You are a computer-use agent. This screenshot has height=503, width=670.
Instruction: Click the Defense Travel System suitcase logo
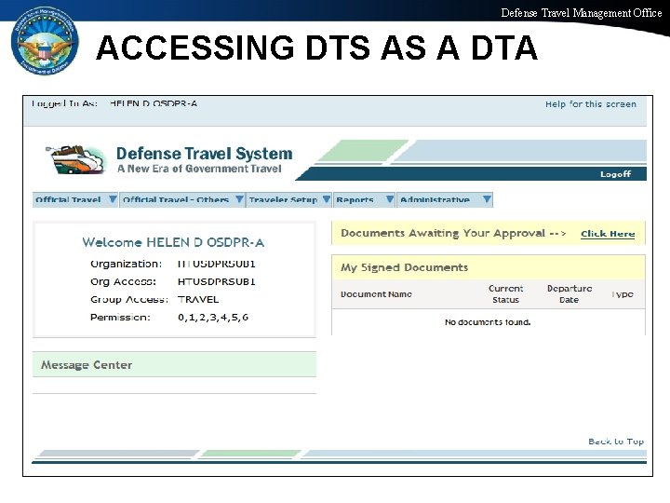click(x=75, y=159)
